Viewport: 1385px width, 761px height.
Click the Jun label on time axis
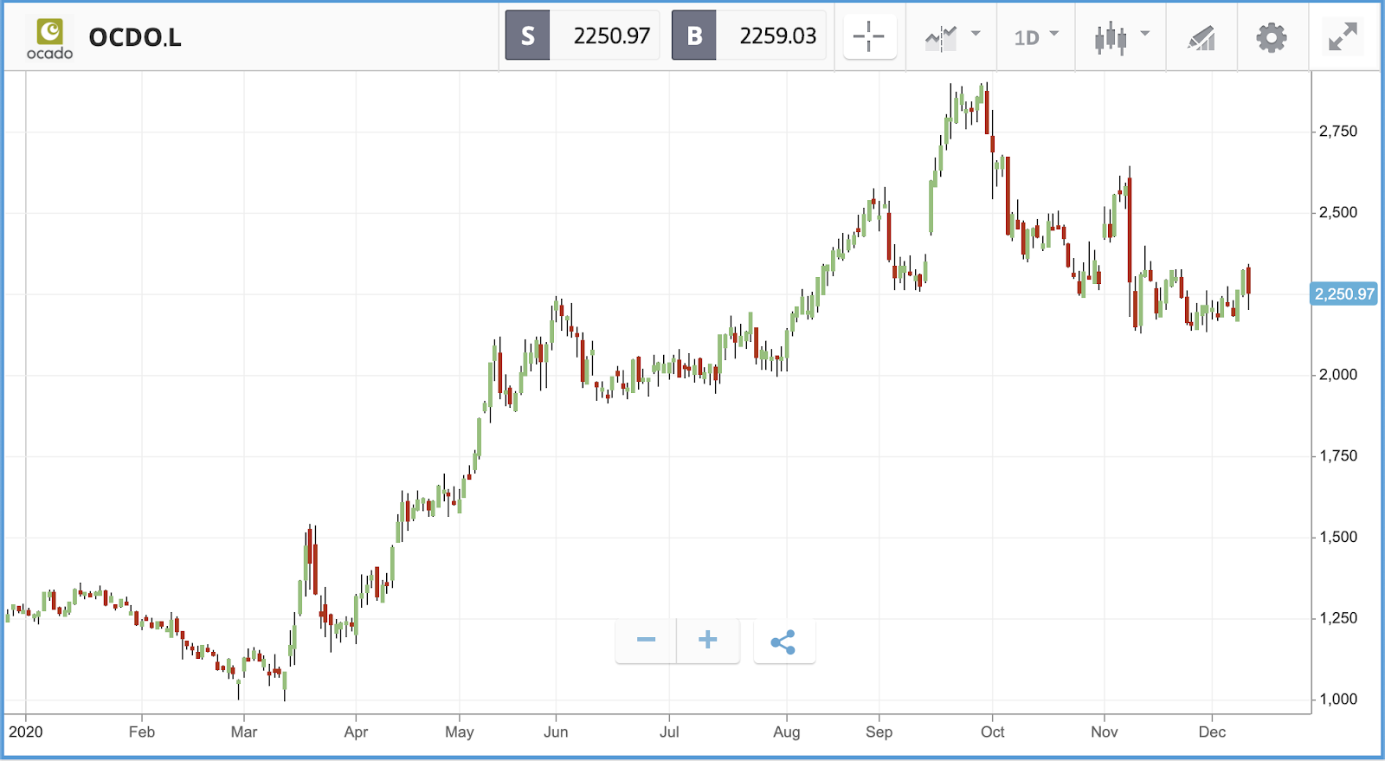(x=556, y=732)
